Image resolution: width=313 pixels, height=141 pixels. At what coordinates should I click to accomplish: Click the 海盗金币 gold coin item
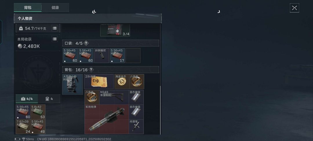(x=122, y=82)
